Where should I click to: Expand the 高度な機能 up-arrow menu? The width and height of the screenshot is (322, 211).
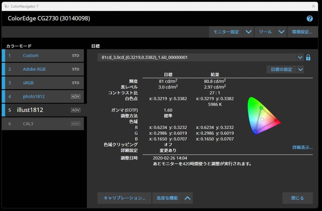[x=188, y=198]
